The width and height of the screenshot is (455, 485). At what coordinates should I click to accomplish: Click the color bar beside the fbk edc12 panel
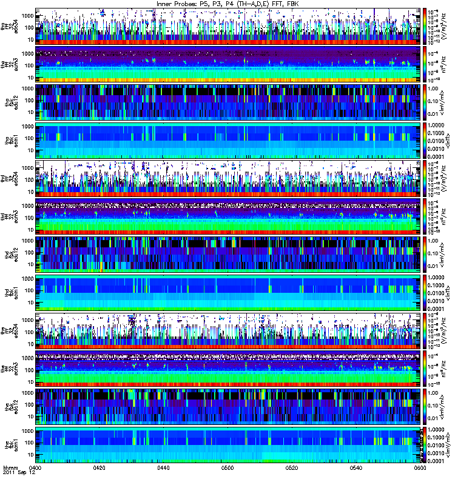pos(425,407)
